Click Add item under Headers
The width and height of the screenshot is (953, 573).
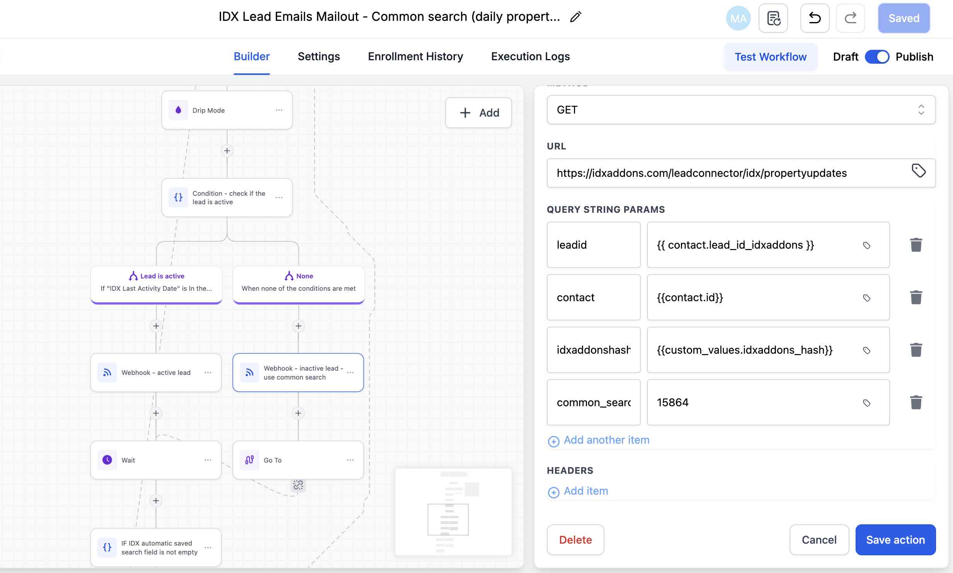tap(578, 491)
